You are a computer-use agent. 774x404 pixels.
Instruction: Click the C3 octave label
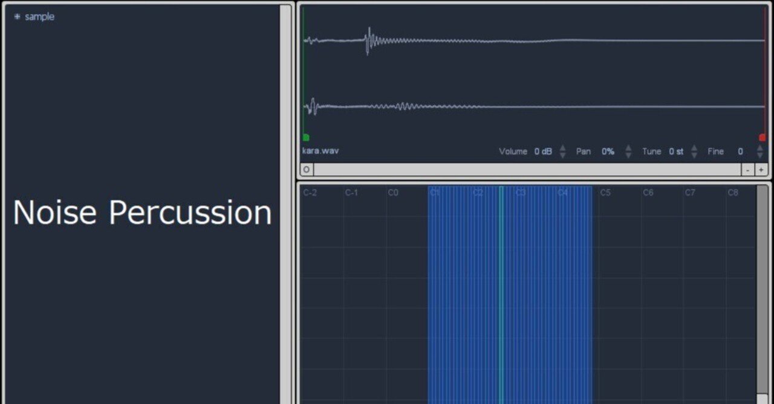521,193
